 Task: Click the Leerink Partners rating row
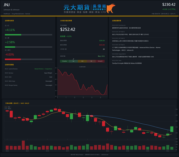tap(29, 69)
